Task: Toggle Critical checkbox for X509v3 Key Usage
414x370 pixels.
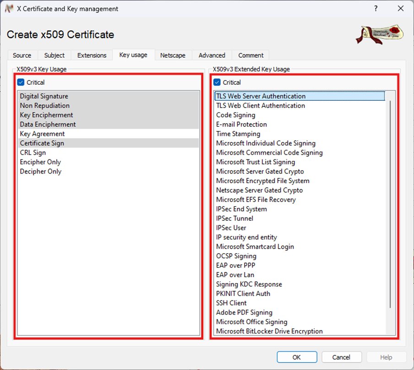Action: coord(21,82)
